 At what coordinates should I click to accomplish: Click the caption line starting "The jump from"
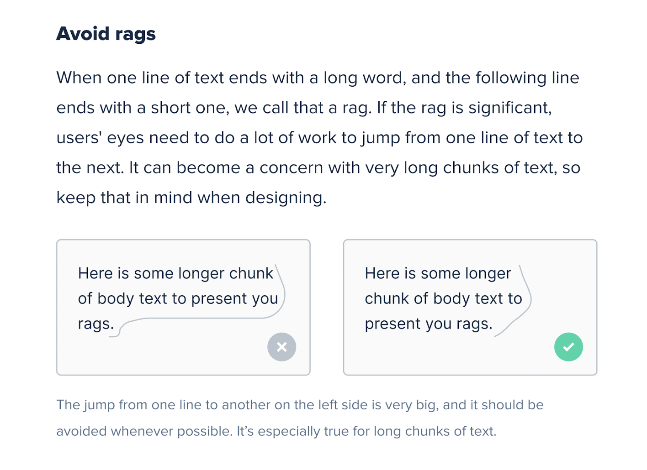tap(300, 405)
